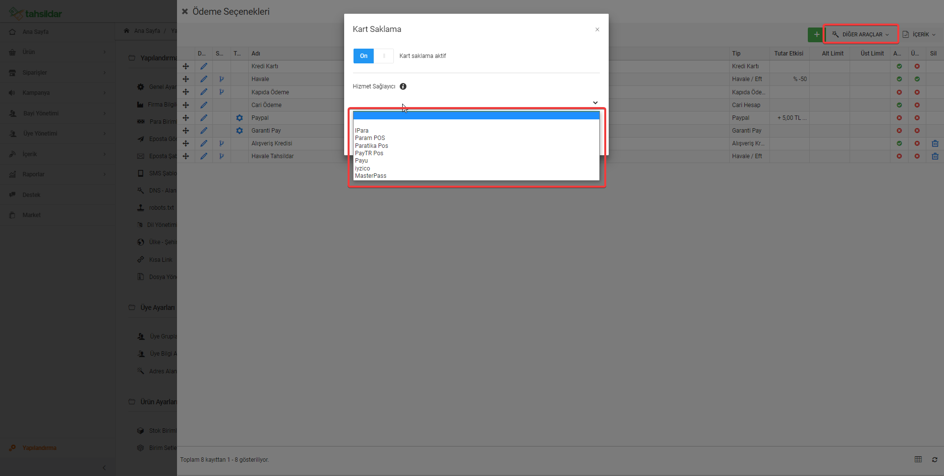944x476 pixels.
Task: Edit the Kapıda Ödeme row pencil
Action: pyautogui.click(x=204, y=92)
